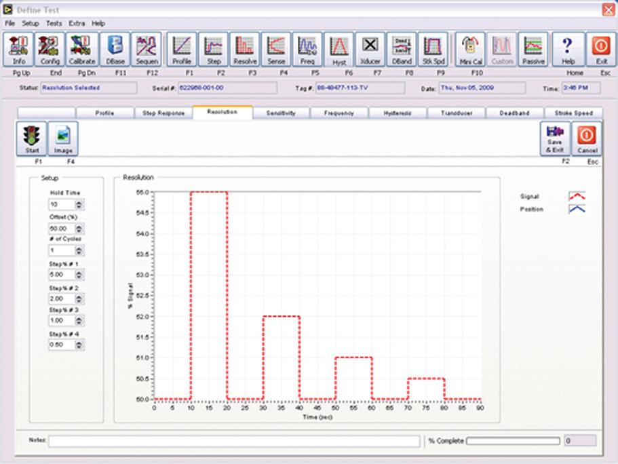Switch to the Stroke Speed tab
Image resolution: width=618 pixels, height=464 pixels.
pyautogui.click(x=573, y=113)
